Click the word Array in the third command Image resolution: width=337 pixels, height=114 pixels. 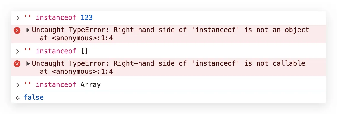click(90, 84)
